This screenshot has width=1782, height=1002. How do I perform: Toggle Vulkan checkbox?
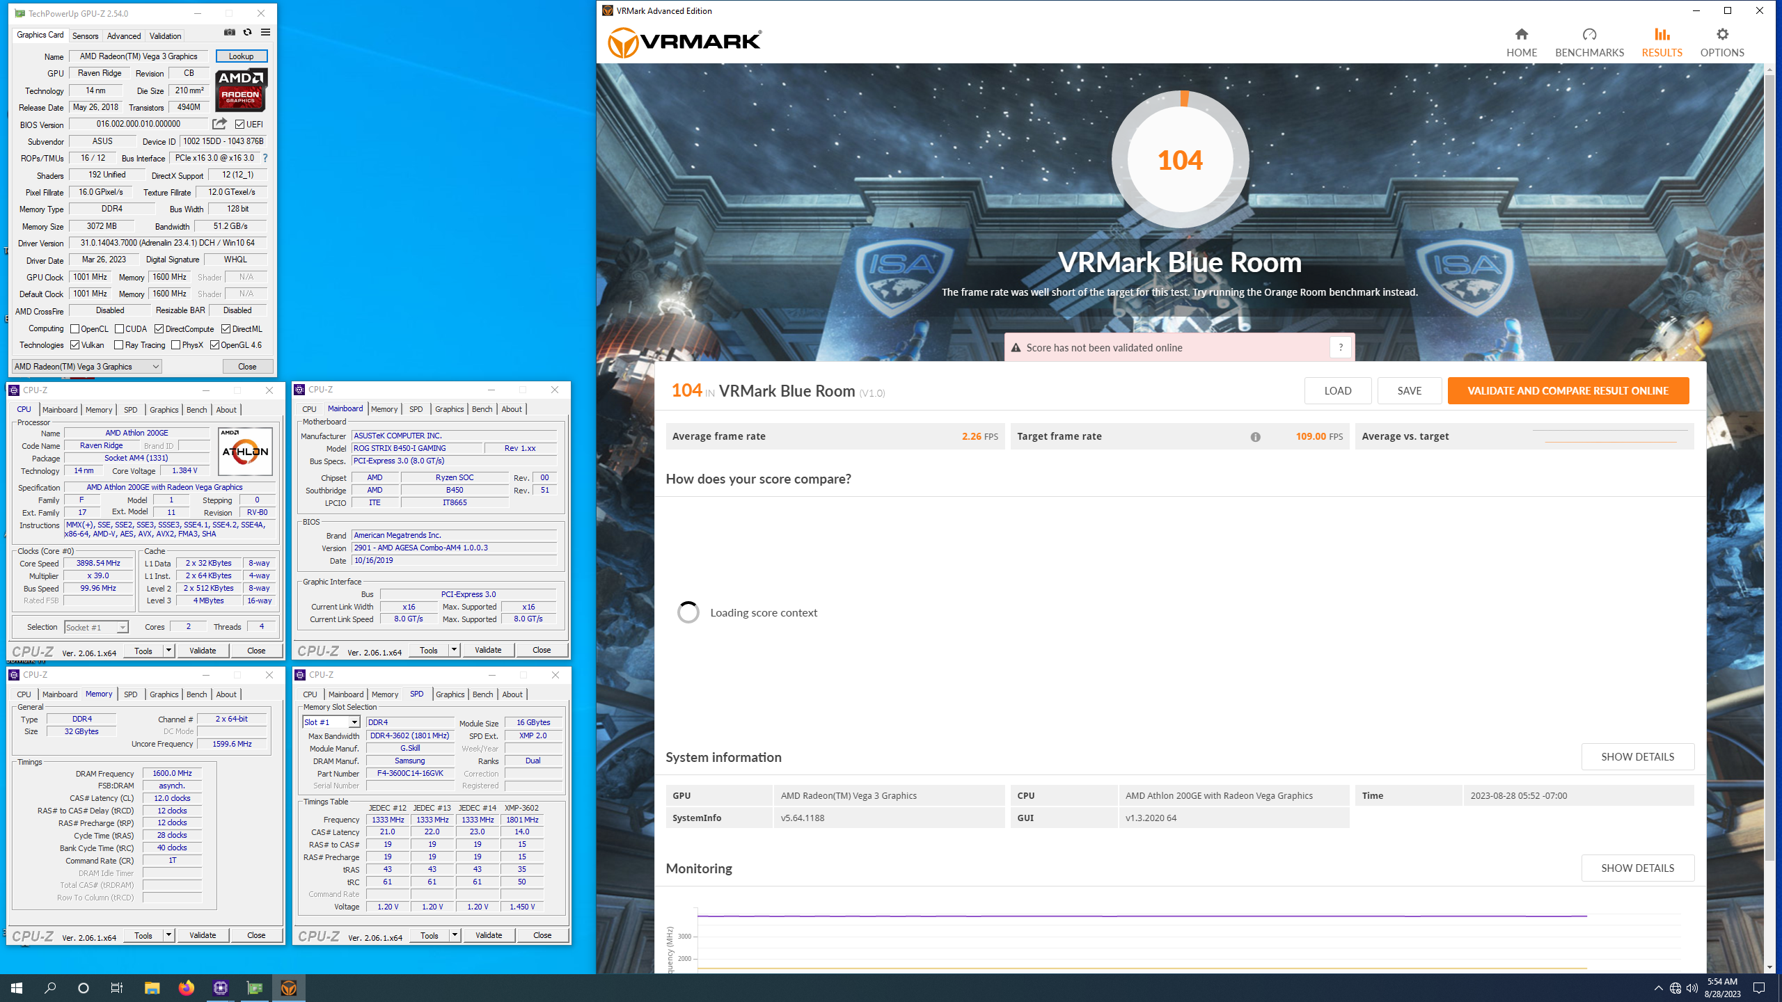75,345
